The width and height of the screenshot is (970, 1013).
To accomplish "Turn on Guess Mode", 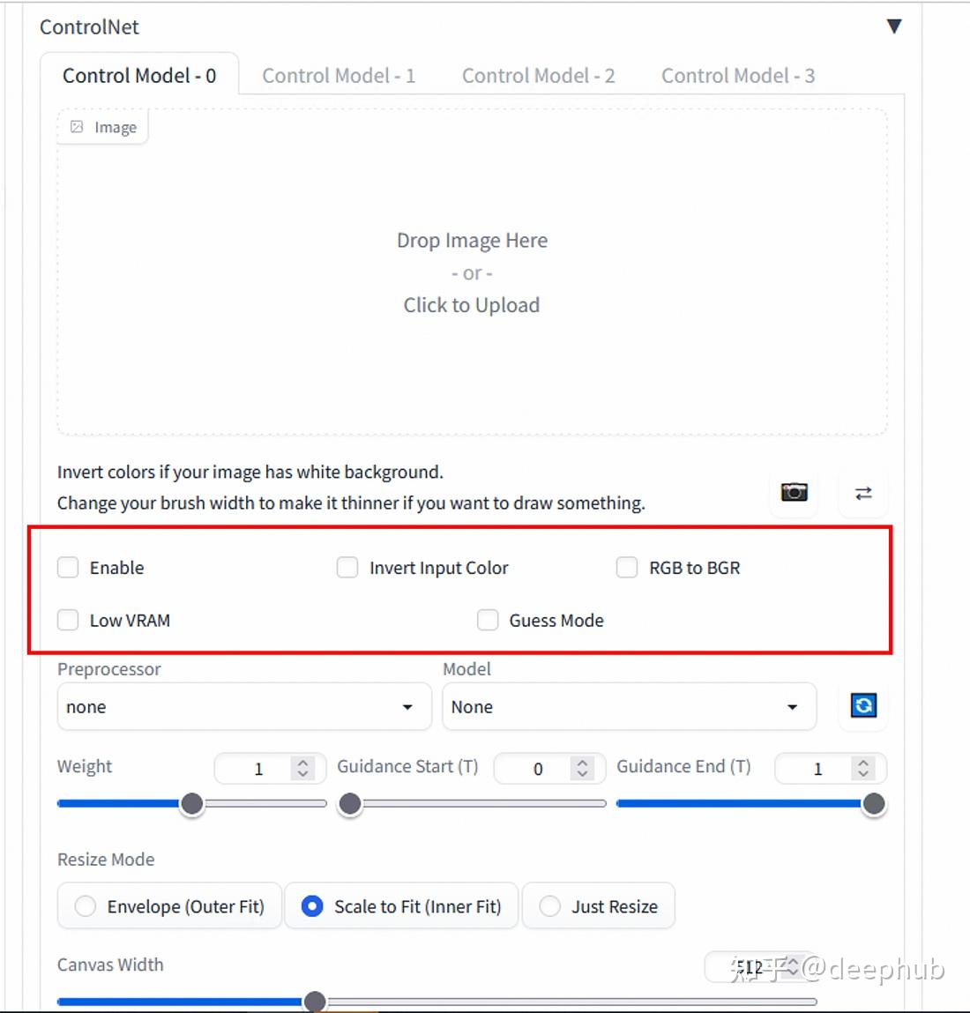I will click(x=488, y=620).
